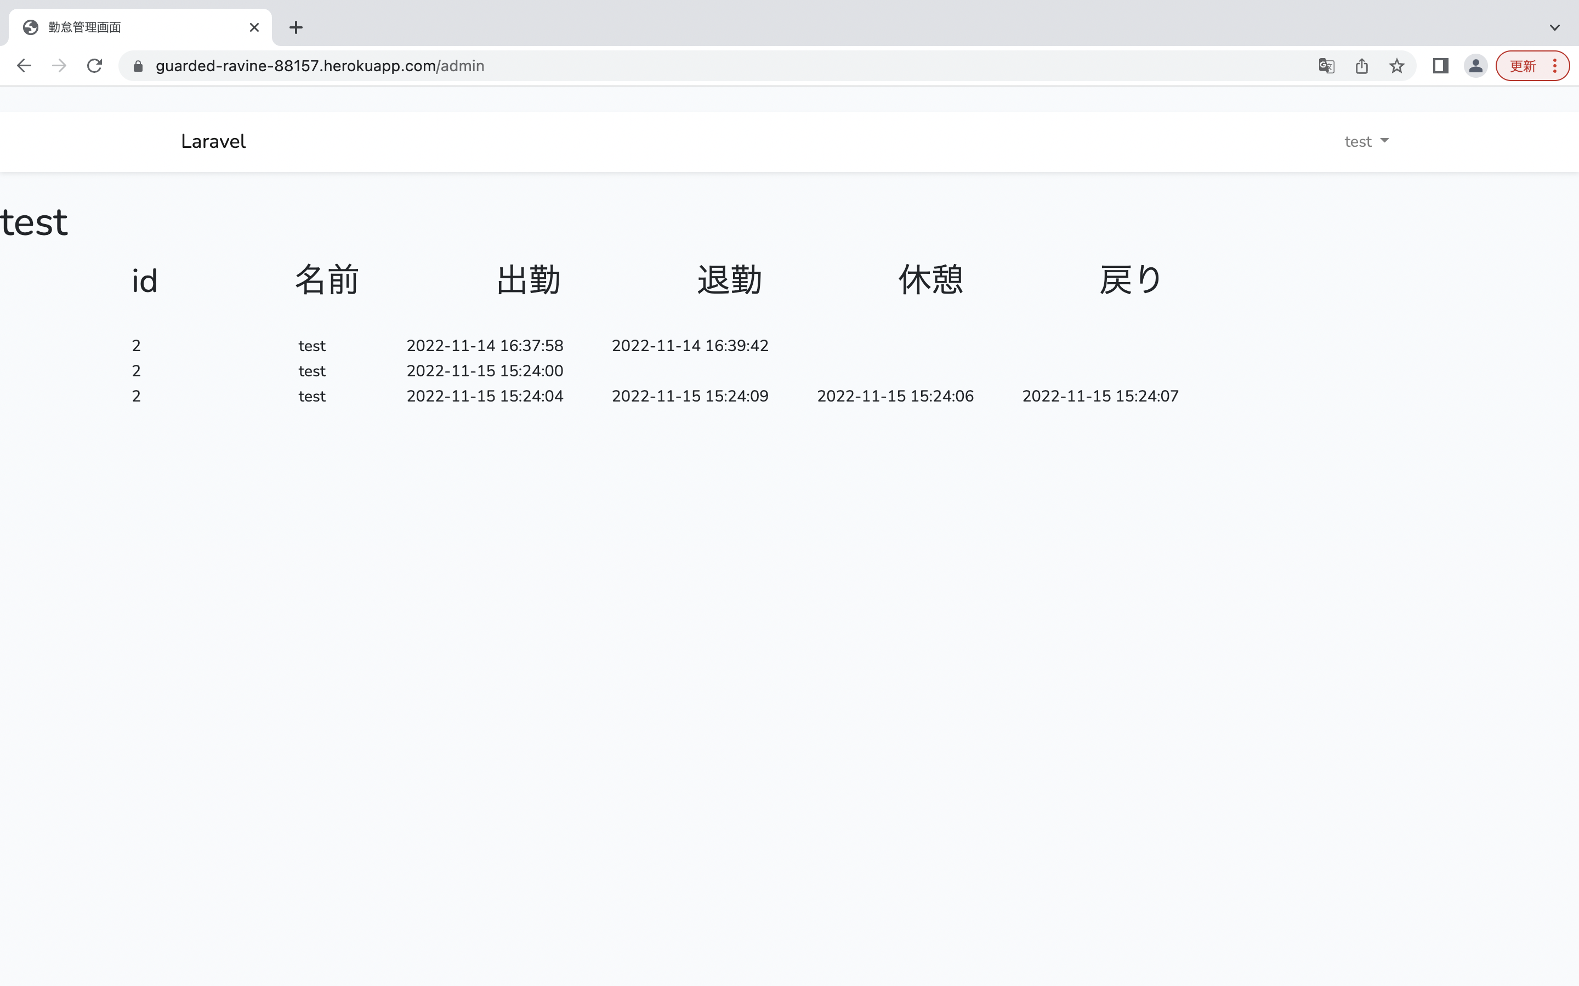Go back to the previous page

24,66
